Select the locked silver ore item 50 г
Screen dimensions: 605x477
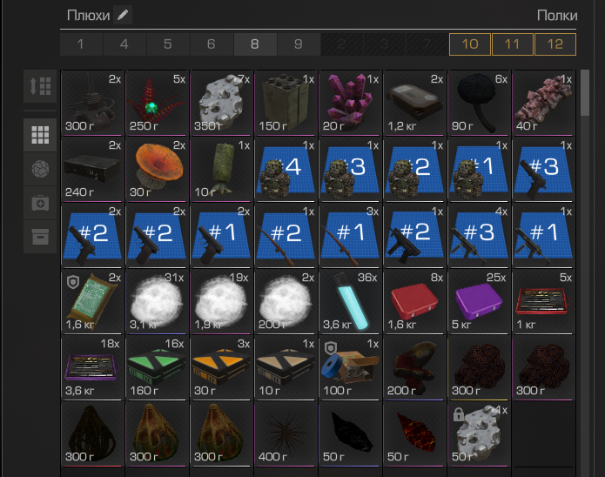point(479,433)
